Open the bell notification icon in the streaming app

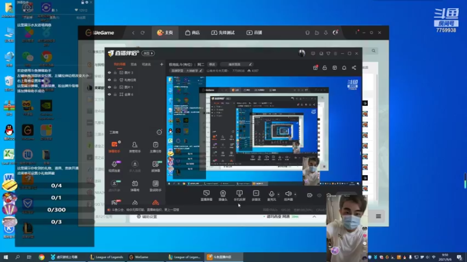(x=344, y=68)
